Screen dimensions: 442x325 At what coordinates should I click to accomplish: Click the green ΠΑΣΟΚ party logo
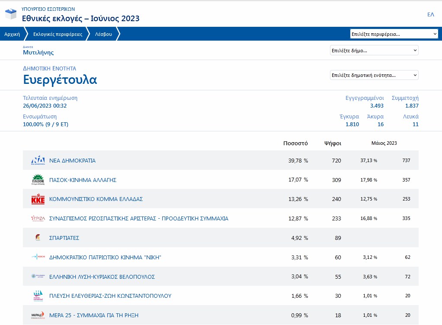coord(38,180)
